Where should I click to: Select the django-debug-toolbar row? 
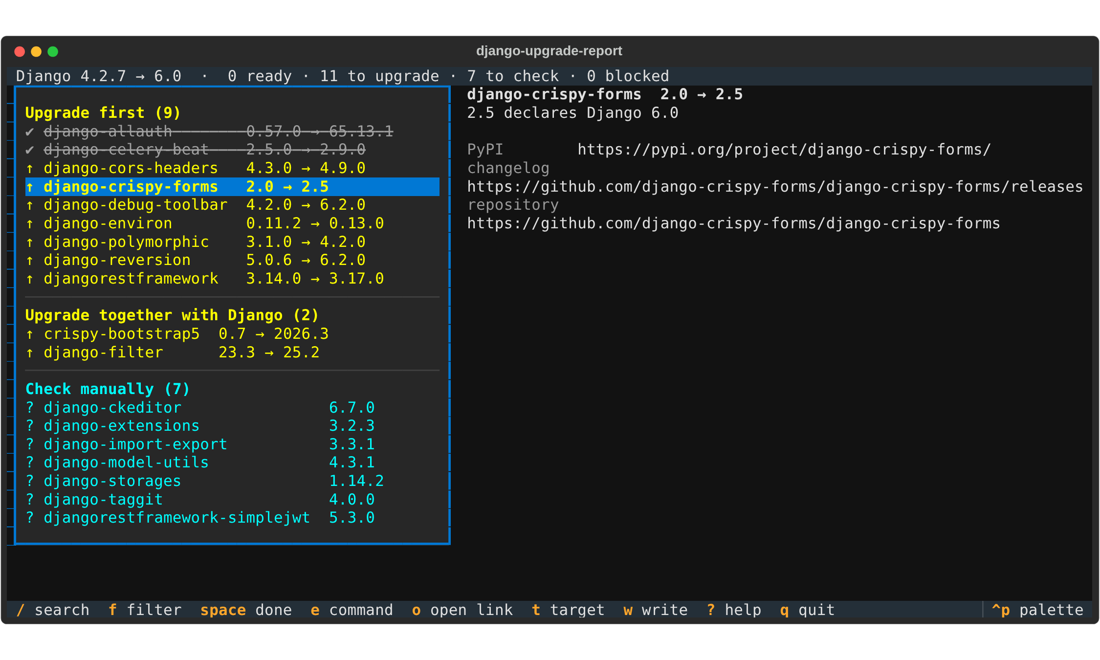(x=232, y=205)
